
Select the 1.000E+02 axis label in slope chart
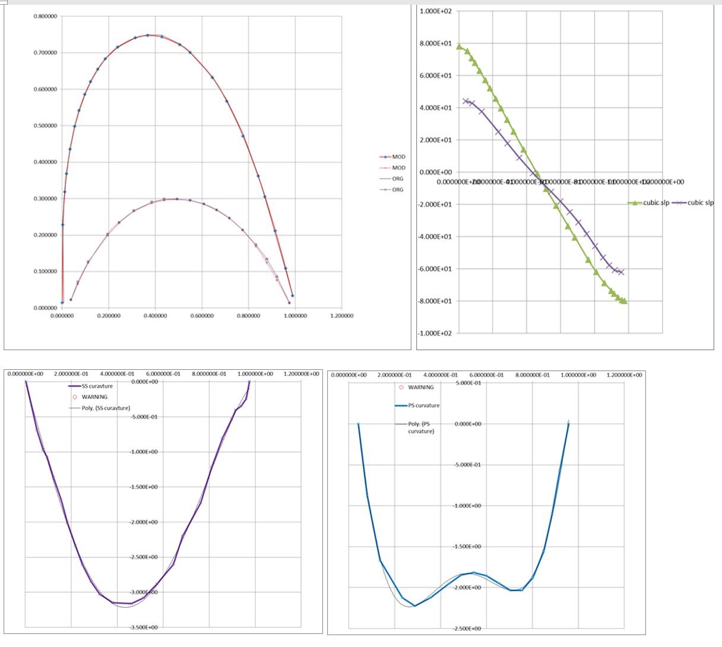coord(435,11)
